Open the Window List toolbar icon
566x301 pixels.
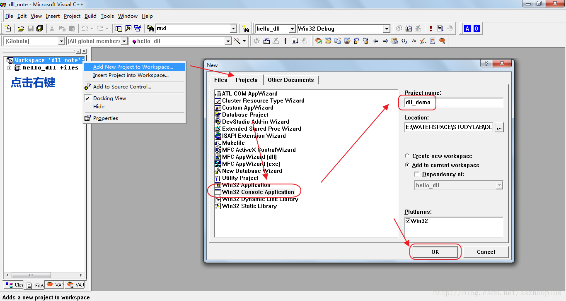coord(138,29)
